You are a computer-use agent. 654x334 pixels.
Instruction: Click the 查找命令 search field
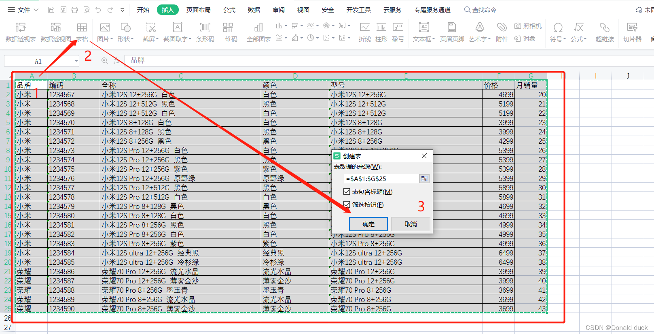click(x=480, y=10)
